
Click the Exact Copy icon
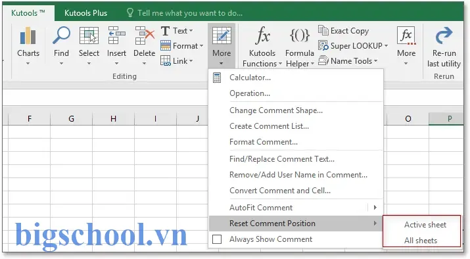[x=323, y=30]
